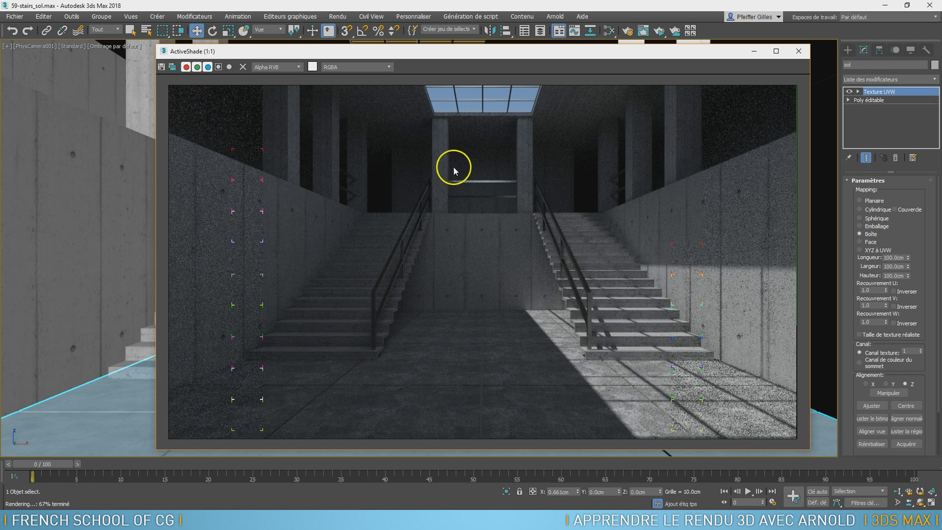This screenshot has height=530, width=942.
Task: Click the trash icon to remove modifier
Action: click(895, 158)
